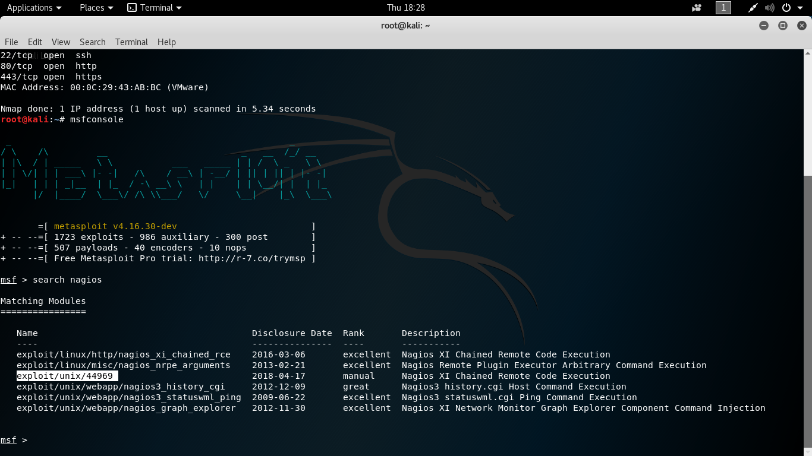Open the Terminal app menu in top bar
The image size is (812, 456).
[155, 8]
